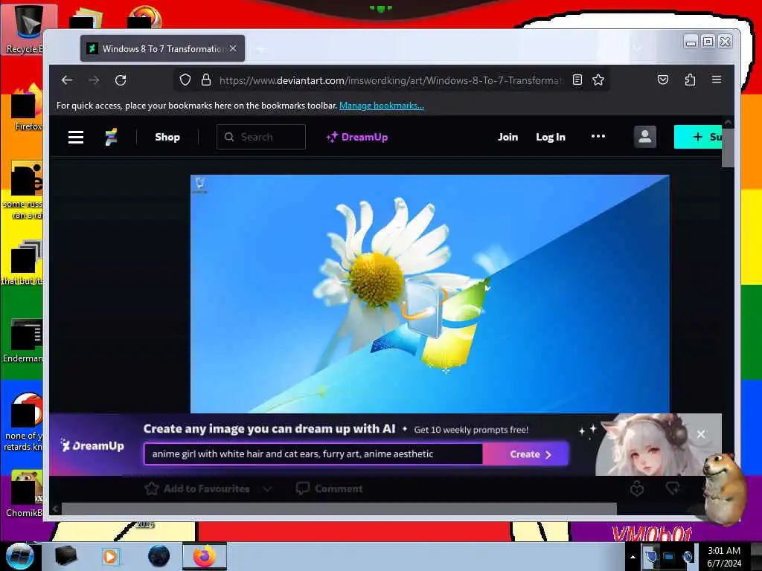The image size is (762, 571).
Task: Click the green Submit button
Action: (698, 137)
